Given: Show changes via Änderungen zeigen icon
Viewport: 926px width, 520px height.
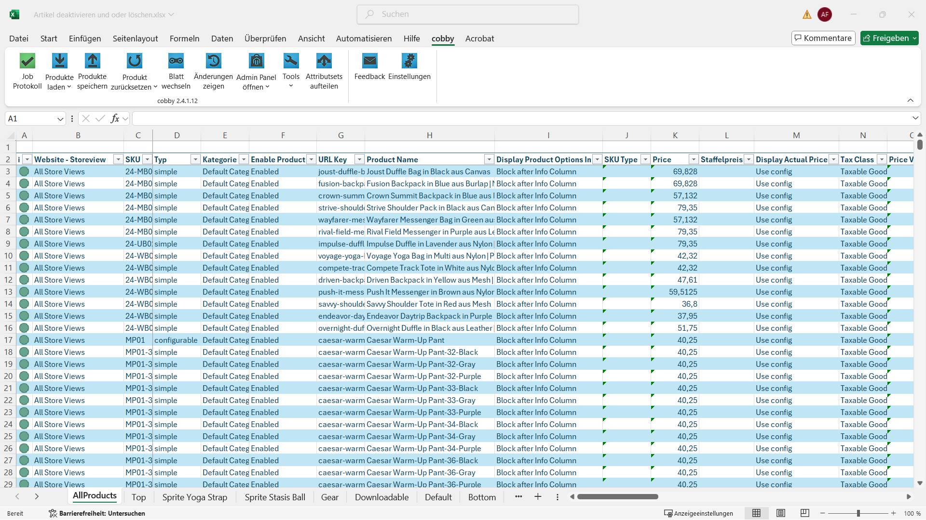Looking at the screenshot, I should [213, 61].
